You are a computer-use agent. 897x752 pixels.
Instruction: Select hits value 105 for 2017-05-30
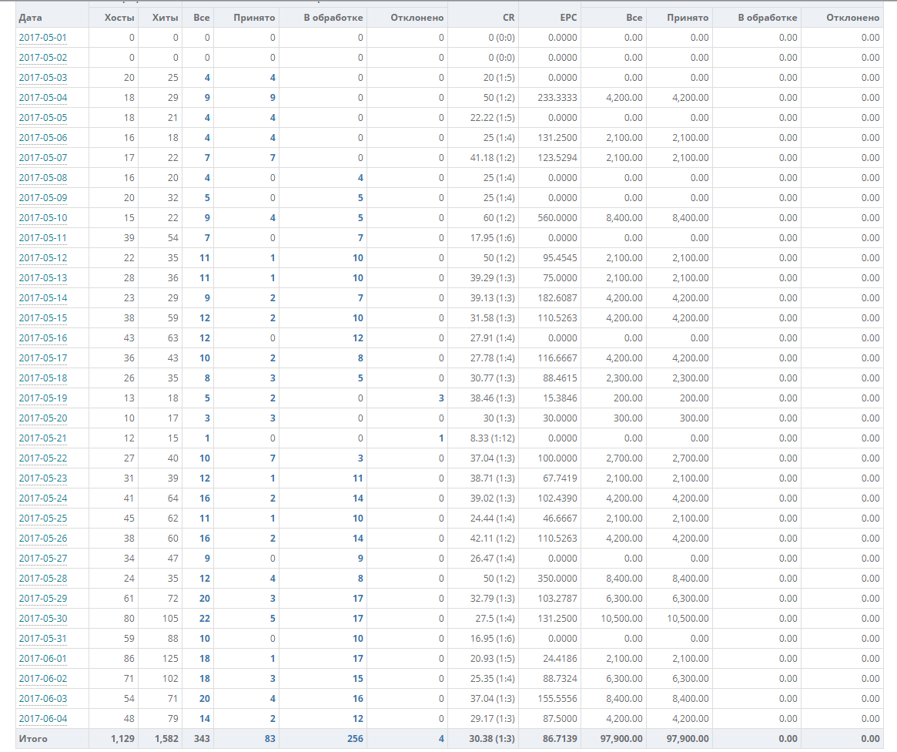[x=170, y=619]
